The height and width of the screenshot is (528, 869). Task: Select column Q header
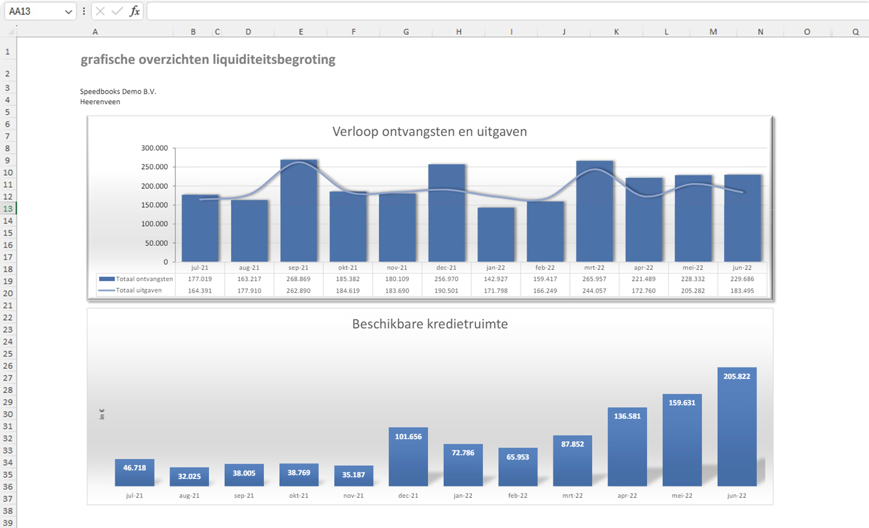tap(855, 32)
